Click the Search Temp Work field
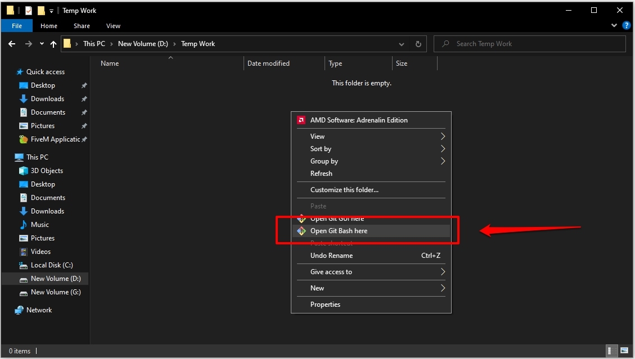 [x=530, y=44]
